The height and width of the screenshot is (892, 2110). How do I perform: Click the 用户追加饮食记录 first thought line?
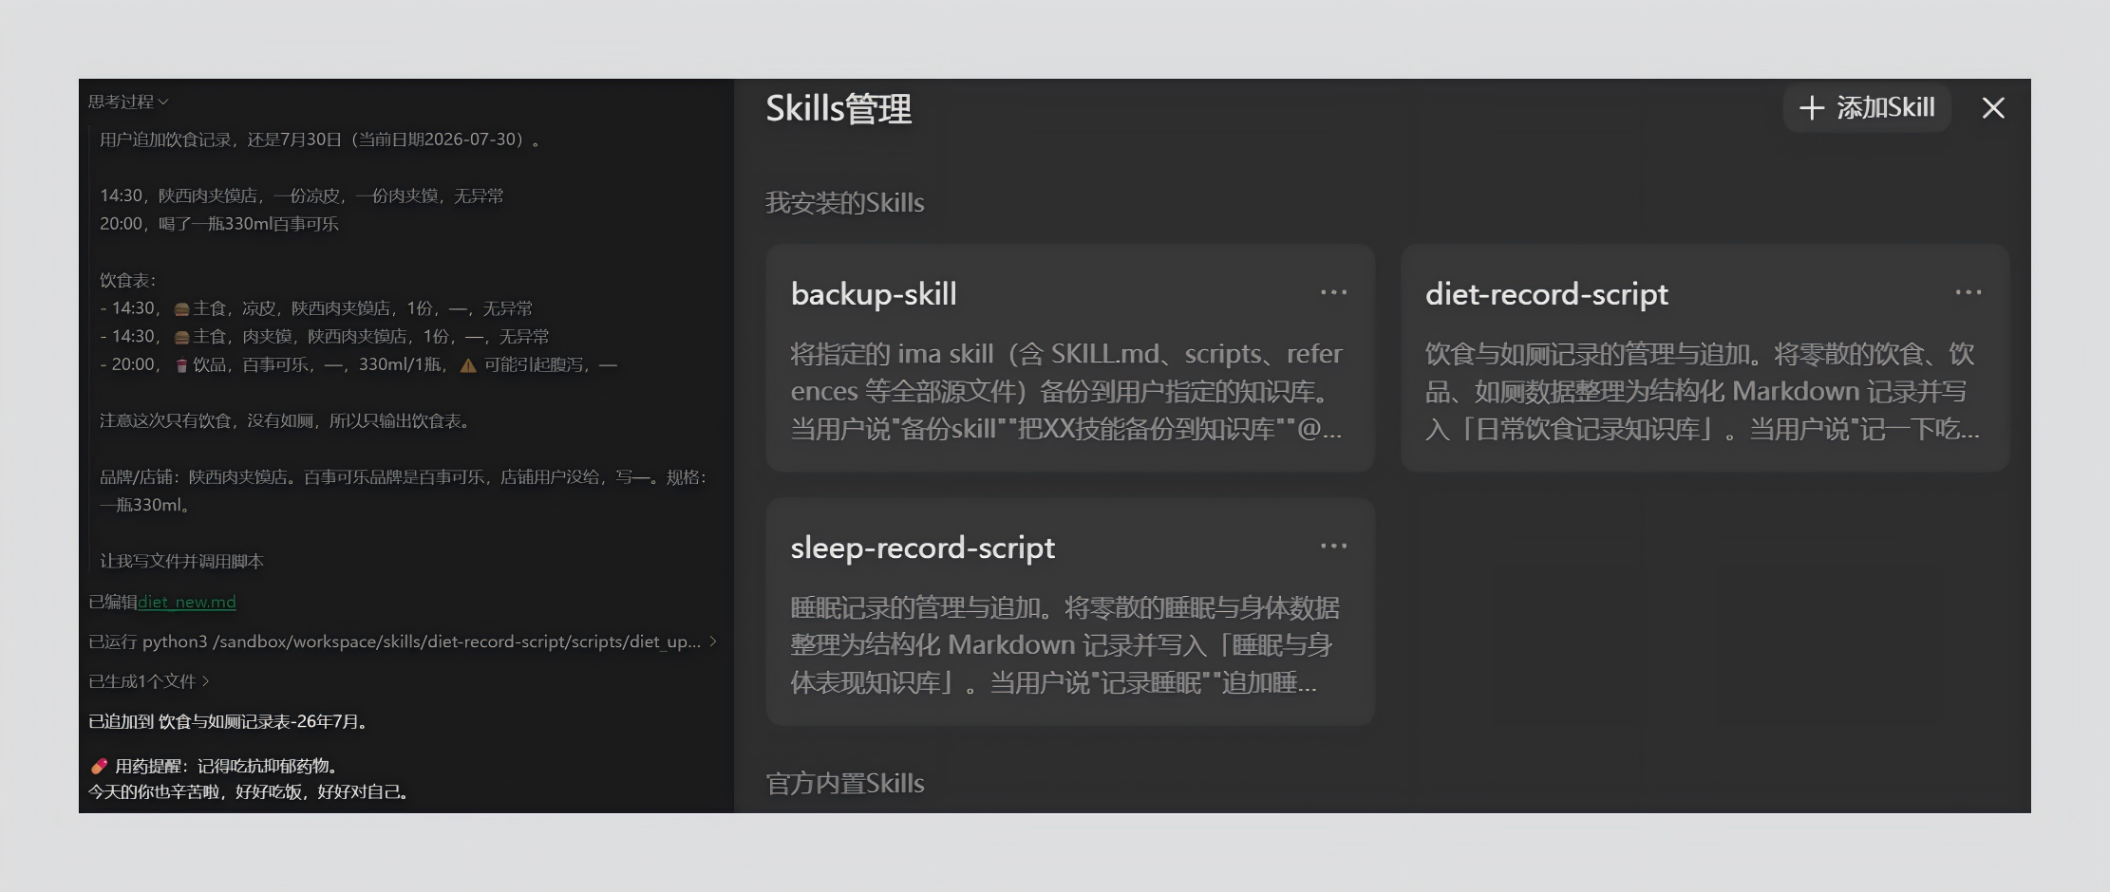pos(320,139)
